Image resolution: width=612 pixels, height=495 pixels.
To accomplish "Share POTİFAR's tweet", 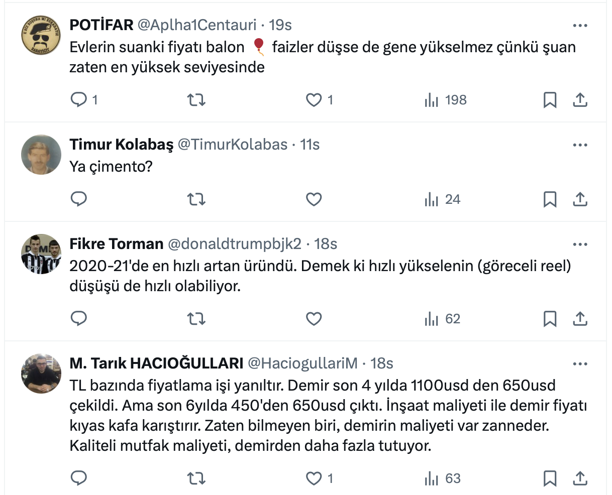I will tap(580, 100).
